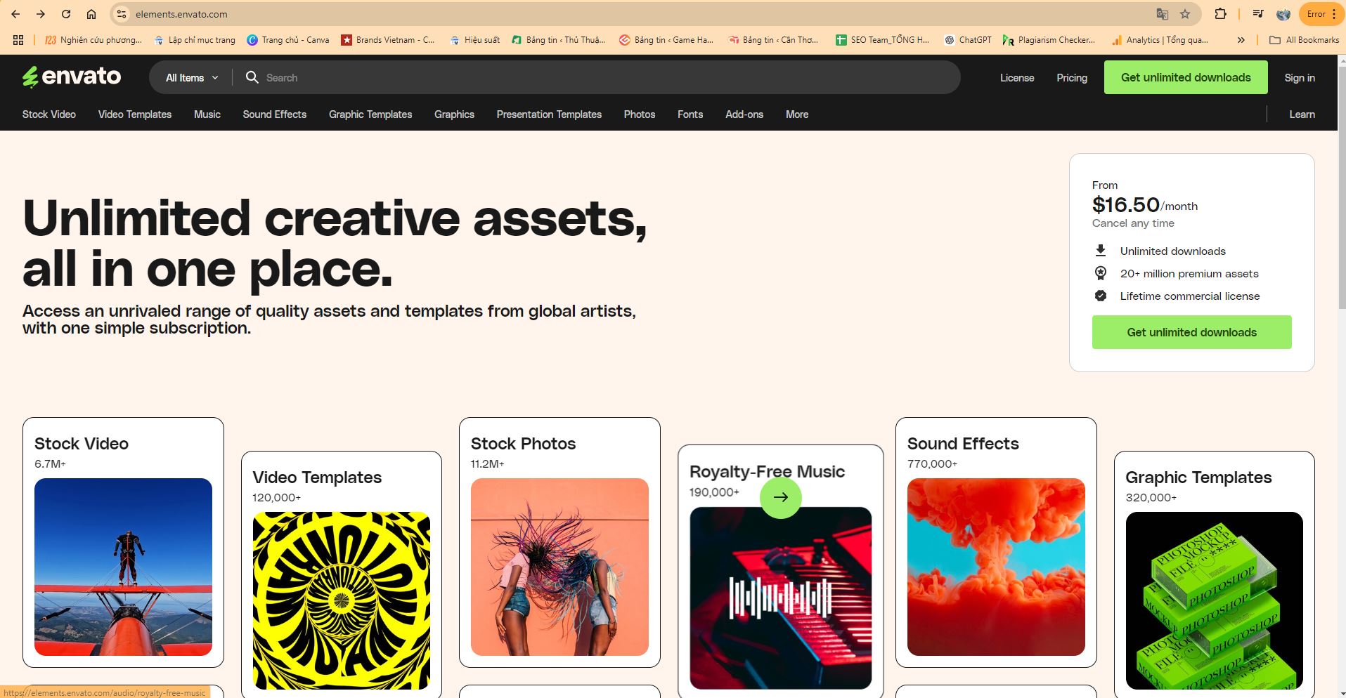The width and height of the screenshot is (1346, 698).
Task: Show more bookmarks via double chevron
Action: click(x=1241, y=40)
